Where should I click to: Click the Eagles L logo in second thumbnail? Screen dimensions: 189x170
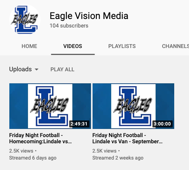point(133,106)
